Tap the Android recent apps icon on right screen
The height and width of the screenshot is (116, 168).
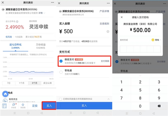point(127,113)
